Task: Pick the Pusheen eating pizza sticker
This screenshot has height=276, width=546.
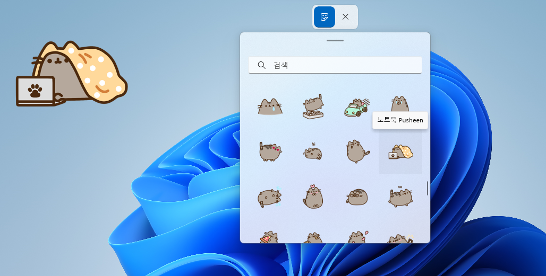Action: pos(269,237)
